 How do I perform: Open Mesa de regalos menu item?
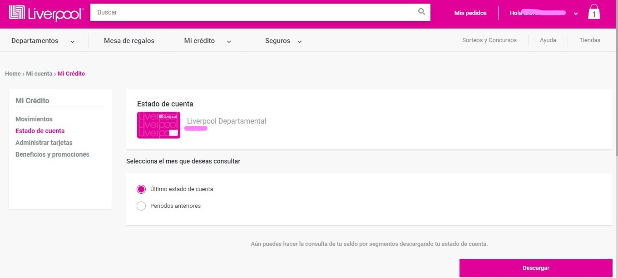point(129,41)
